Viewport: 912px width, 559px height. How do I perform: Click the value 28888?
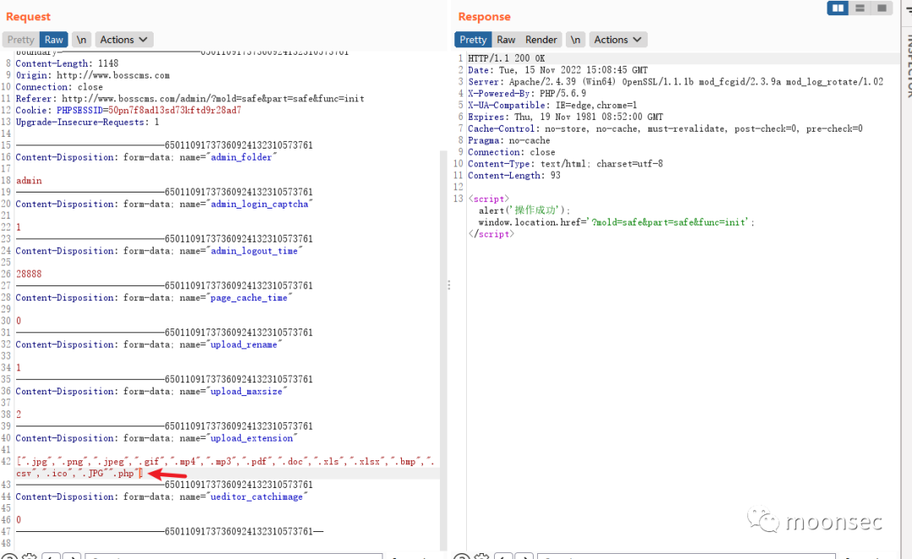point(29,274)
